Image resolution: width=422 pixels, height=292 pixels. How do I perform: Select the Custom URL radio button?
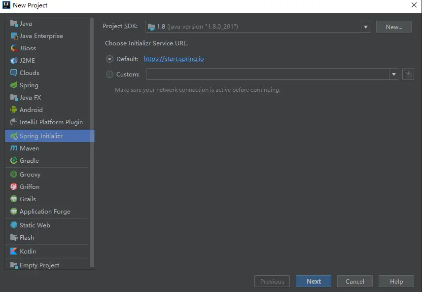pos(109,74)
